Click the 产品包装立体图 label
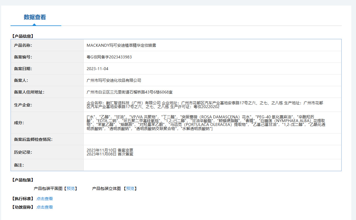The height and width of the screenshot is (220, 356). coord(107,189)
